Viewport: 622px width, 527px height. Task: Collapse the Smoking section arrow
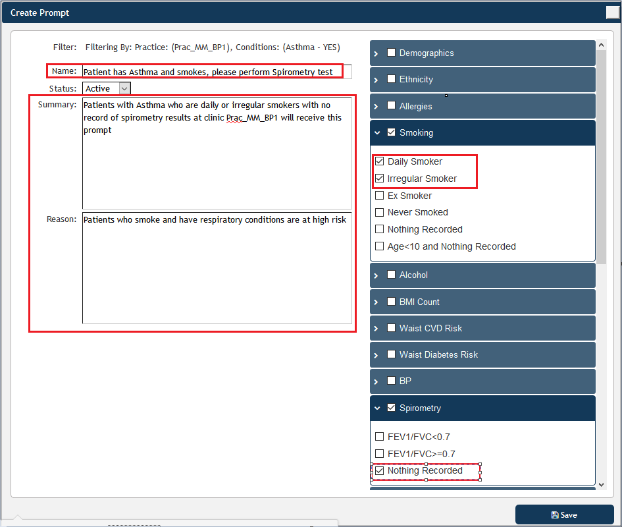point(377,132)
